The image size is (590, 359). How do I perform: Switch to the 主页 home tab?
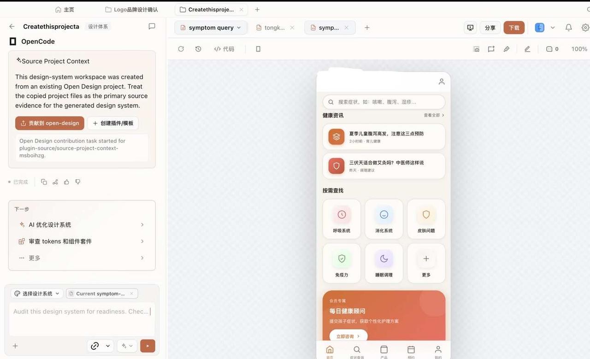pyautogui.click(x=65, y=10)
